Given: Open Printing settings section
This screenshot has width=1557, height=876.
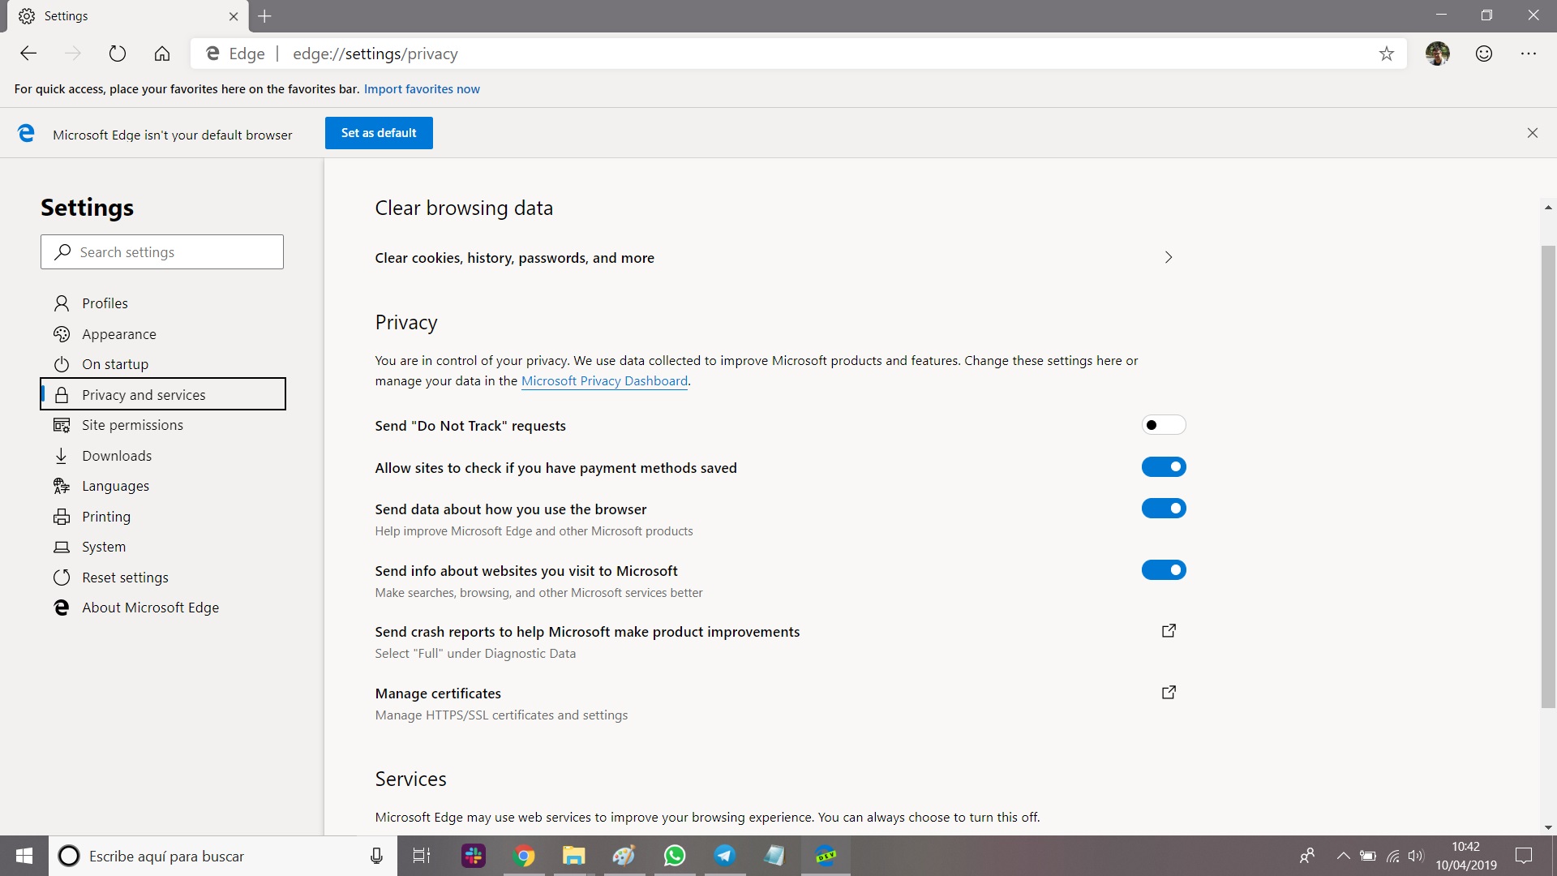Looking at the screenshot, I should 162,517.
